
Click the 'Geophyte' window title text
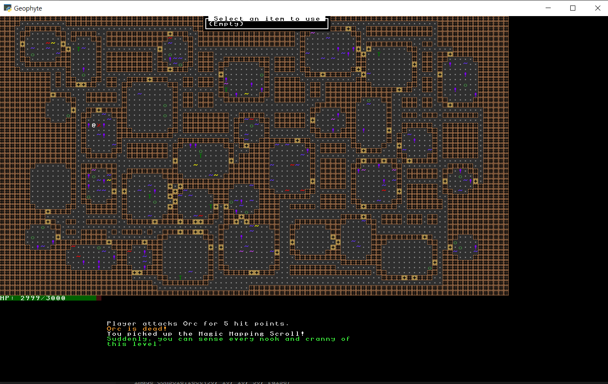(x=28, y=8)
